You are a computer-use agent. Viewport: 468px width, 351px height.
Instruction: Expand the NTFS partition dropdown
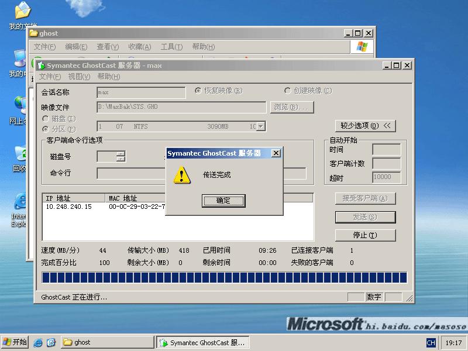pos(261,126)
